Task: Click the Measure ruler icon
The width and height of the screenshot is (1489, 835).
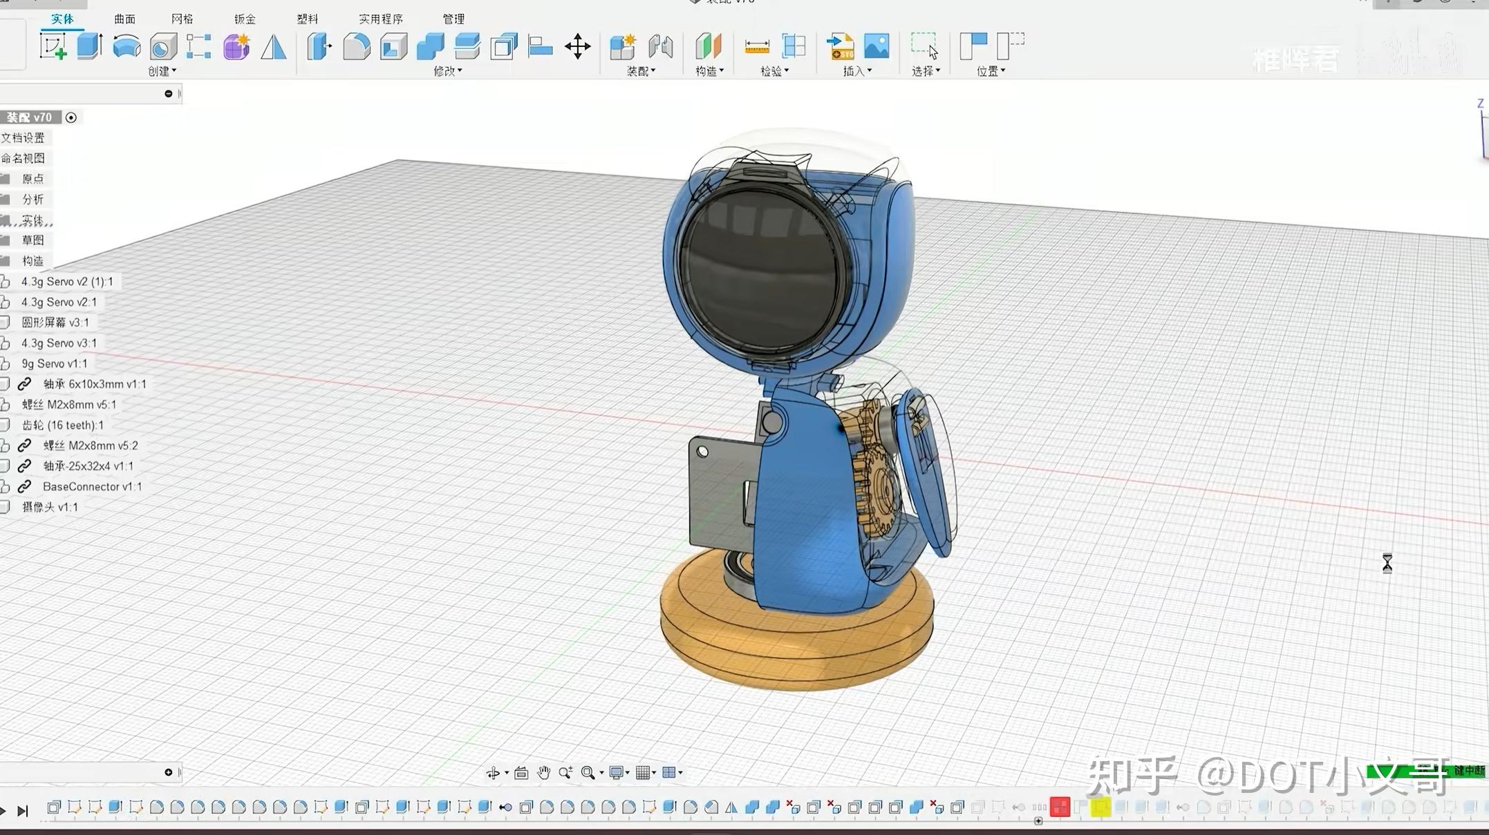Action: (x=757, y=47)
